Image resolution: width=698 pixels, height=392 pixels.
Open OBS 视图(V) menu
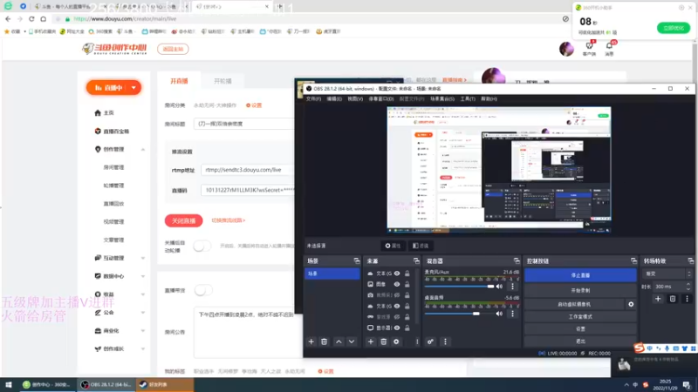[355, 98]
